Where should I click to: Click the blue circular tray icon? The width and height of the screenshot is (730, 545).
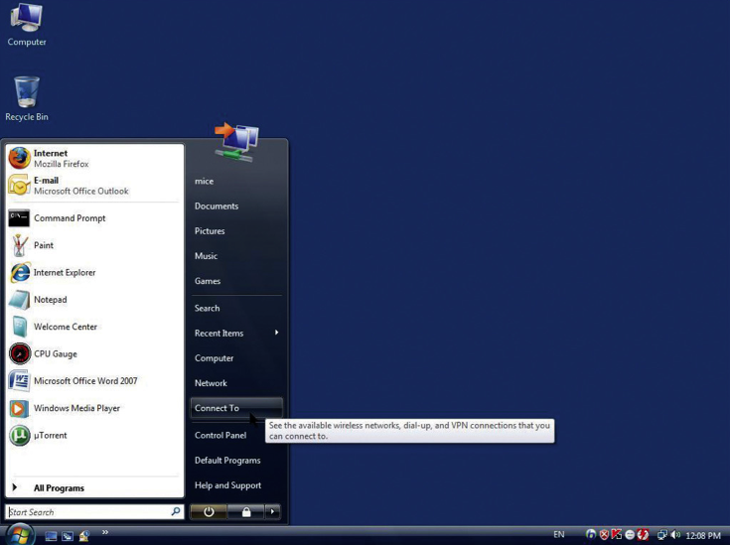click(x=591, y=535)
